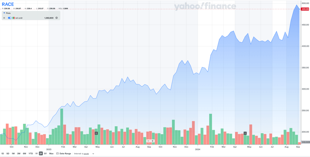Switch to the 1M range
Screen dimensions: 310x157
click(13, 153)
